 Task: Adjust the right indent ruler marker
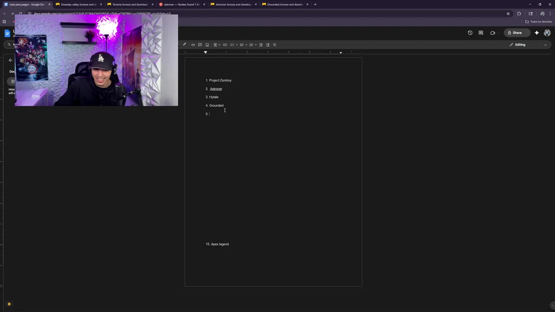pyautogui.click(x=340, y=52)
